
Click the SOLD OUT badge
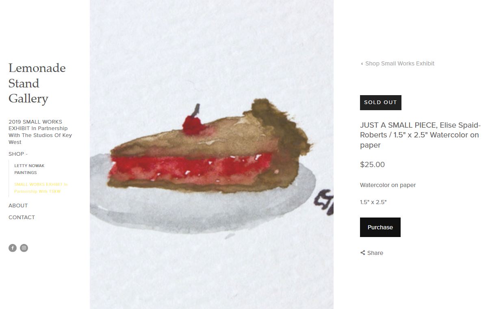coord(381,102)
